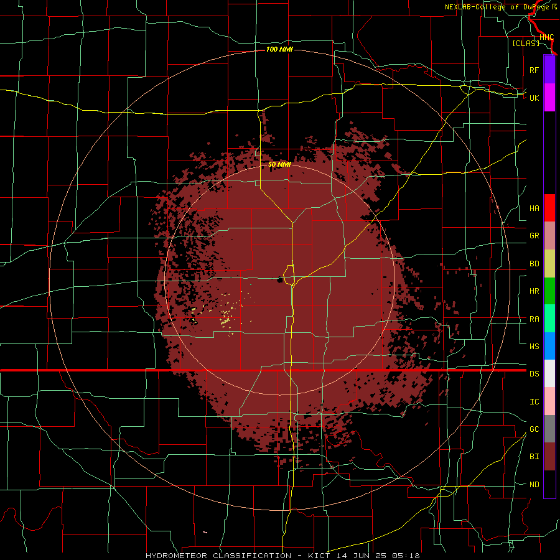560x560 pixels.
Task: Click the 05:18 time stamp
Action: tap(405, 556)
